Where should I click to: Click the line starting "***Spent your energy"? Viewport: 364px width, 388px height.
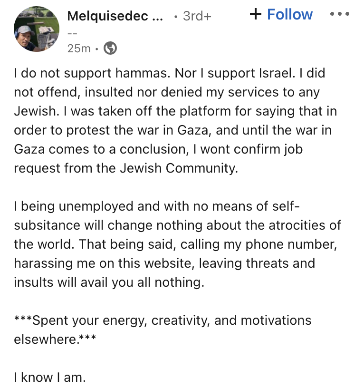pos(163,321)
